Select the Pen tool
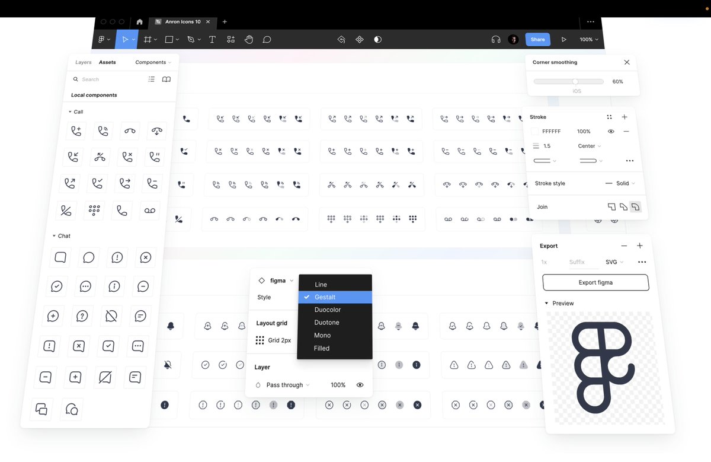 pyautogui.click(x=191, y=40)
